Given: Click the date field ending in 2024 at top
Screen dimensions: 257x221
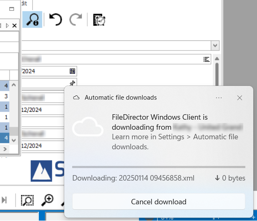Looking at the screenshot, I should click(x=48, y=71).
